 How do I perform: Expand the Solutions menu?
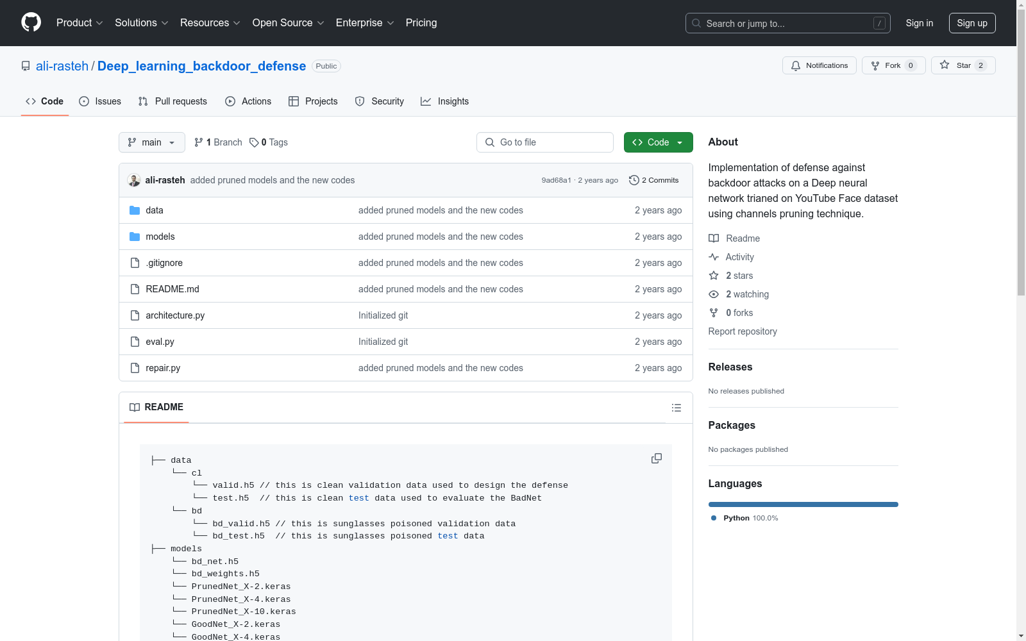point(142,22)
